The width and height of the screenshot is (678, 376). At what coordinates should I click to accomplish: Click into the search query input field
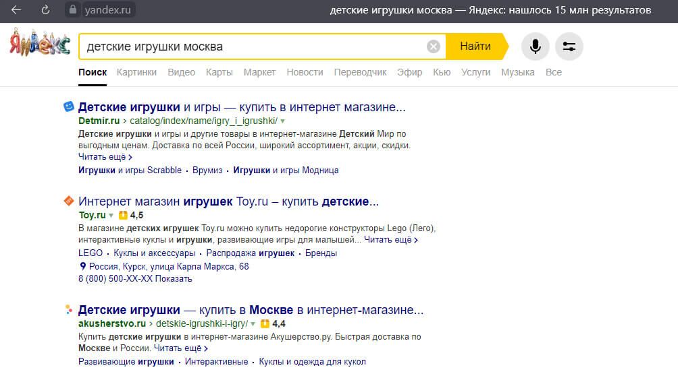[255, 46]
